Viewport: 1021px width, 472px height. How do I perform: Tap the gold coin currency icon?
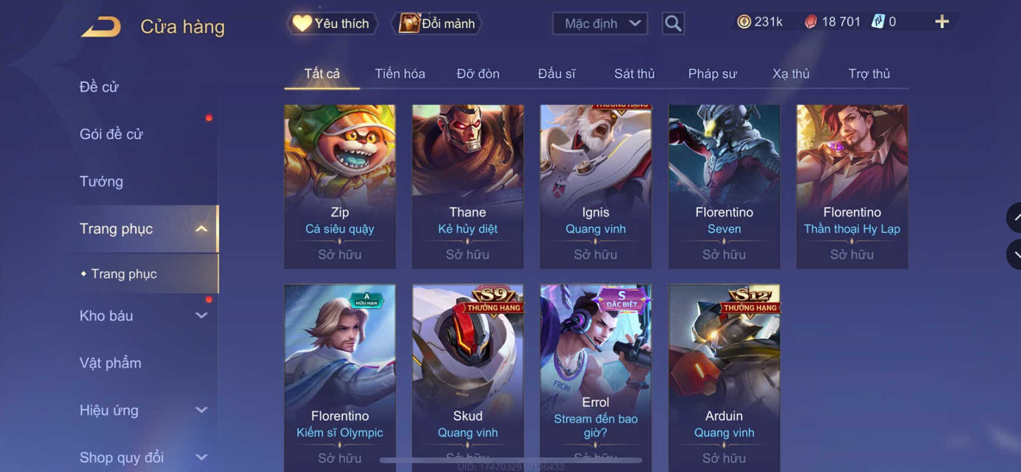(744, 22)
